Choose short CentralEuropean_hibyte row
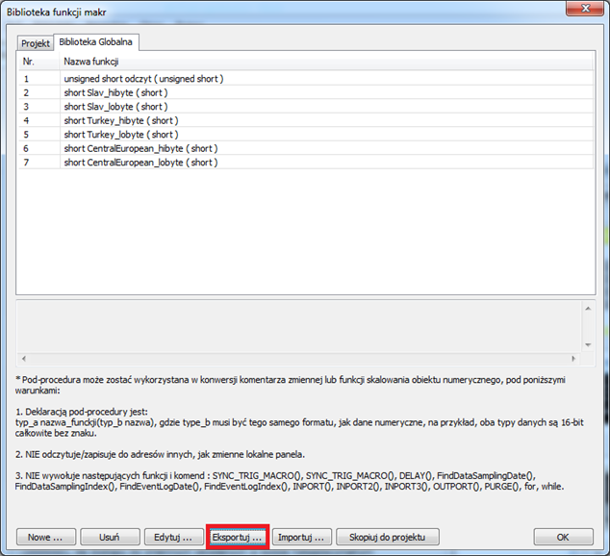 pos(306,148)
